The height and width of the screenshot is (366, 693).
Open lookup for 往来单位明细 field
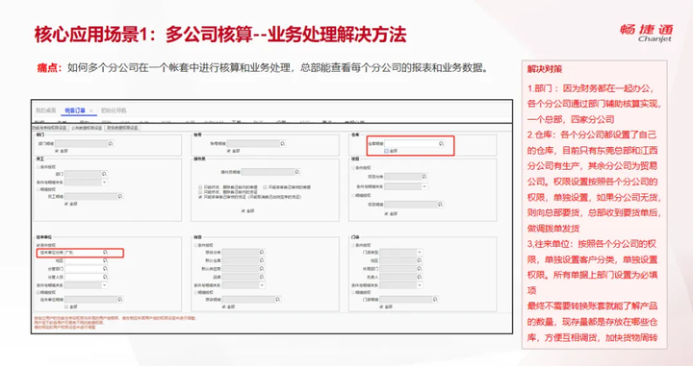(x=119, y=300)
